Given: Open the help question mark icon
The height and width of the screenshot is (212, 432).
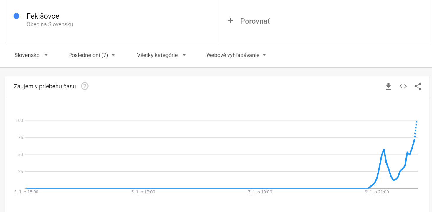Looking at the screenshot, I should [x=85, y=86].
